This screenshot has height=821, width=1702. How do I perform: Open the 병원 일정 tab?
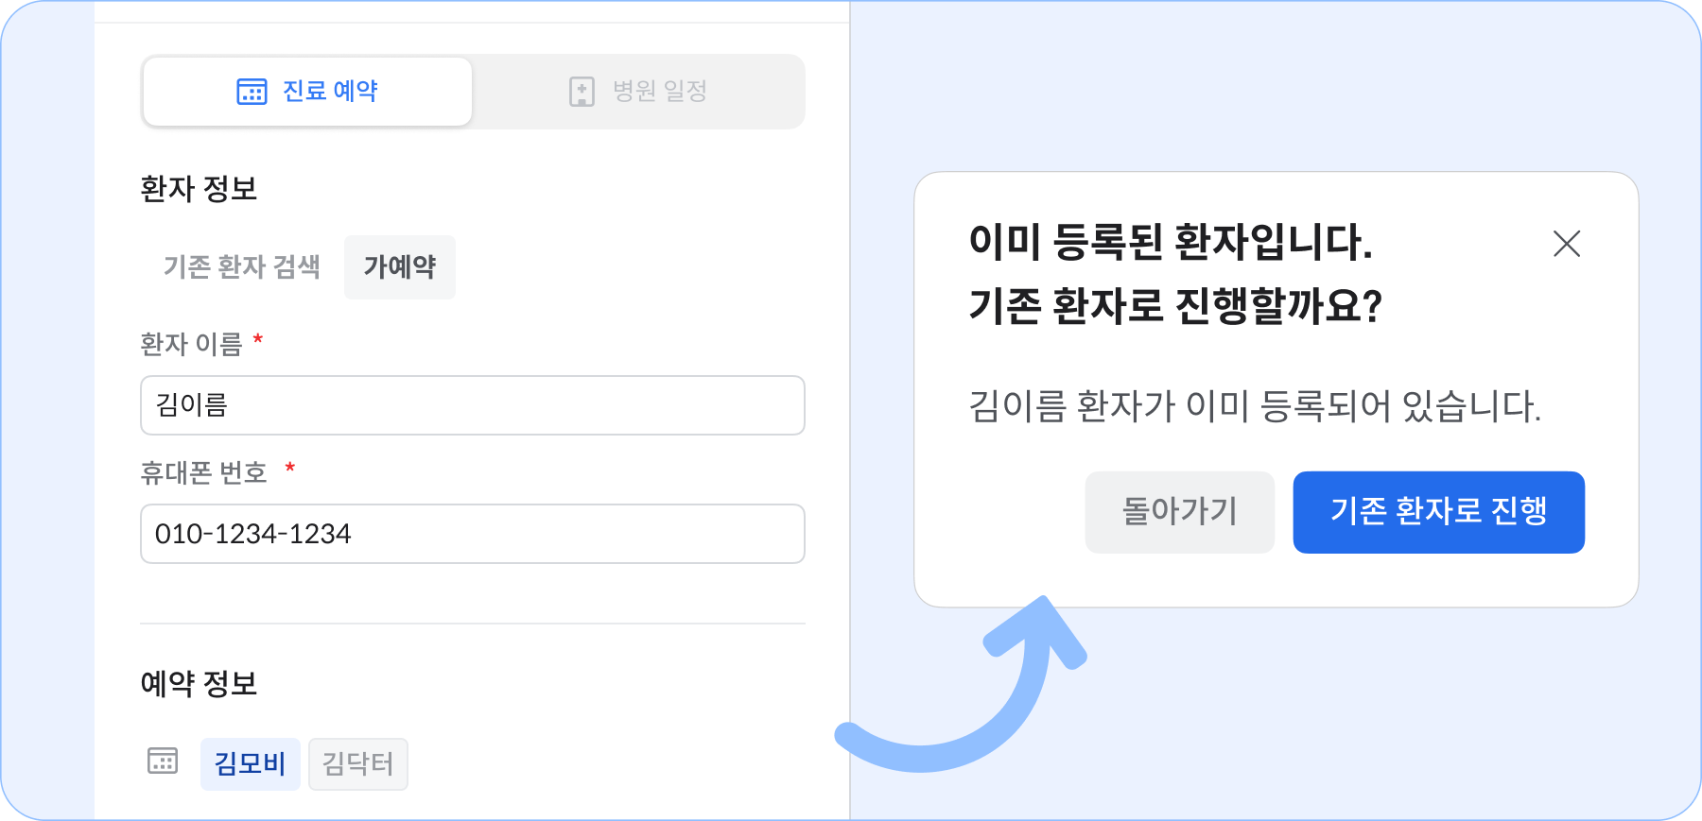click(638, 92)
